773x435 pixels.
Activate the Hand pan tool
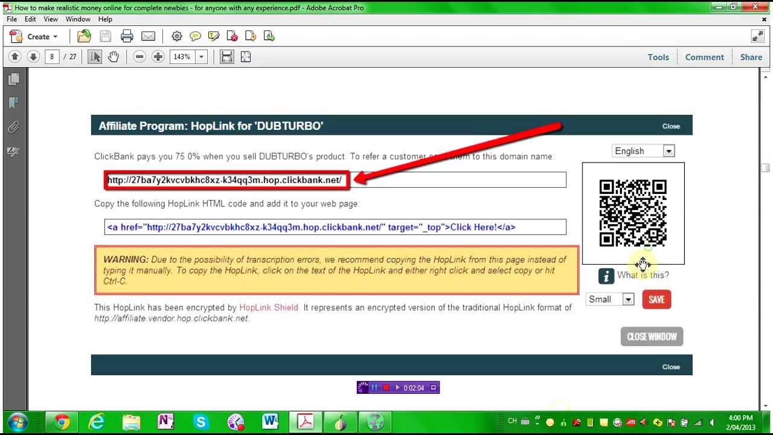tap(113, 57)
